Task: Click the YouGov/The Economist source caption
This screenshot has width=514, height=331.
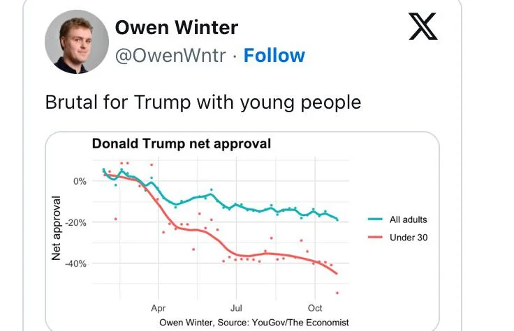Action: coord(254,322)
